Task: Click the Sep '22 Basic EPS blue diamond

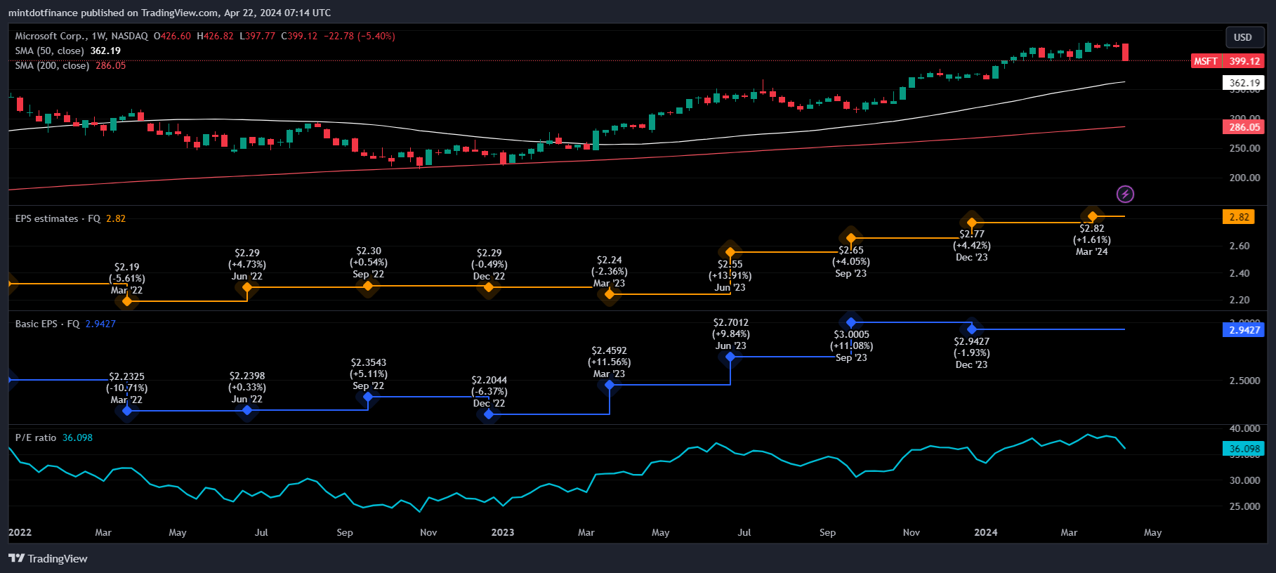Action: (x=368, y=397)
